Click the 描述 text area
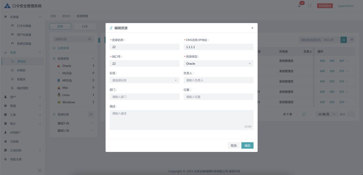 [x=181, y=120]
